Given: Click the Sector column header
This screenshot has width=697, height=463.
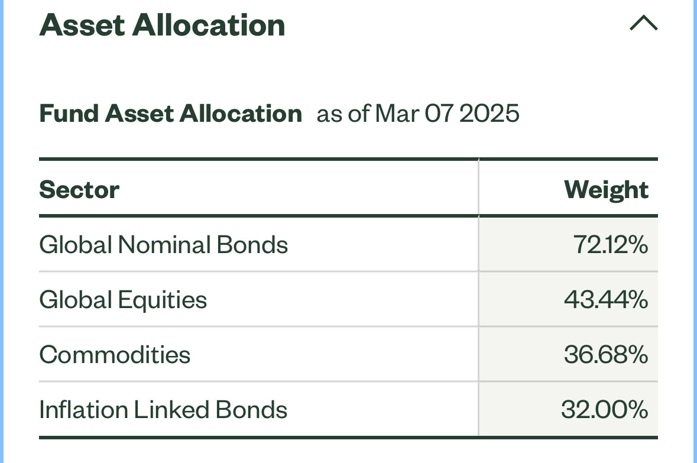Looking at the screenshot, I should click(x=79, y=190).
